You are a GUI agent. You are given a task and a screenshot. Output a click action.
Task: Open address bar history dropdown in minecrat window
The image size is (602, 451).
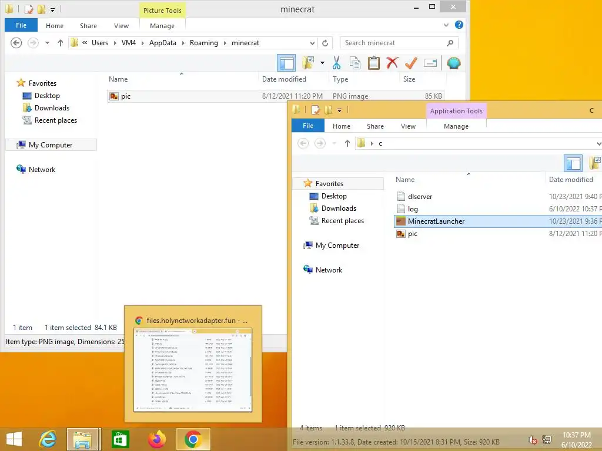coord(312,43)
